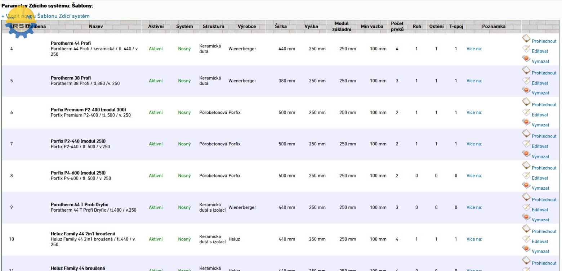This screenshot has height=271, width=562.
Task: Click the Prohlednout icon for Porfix P4-600
Action: click(526, 165)
